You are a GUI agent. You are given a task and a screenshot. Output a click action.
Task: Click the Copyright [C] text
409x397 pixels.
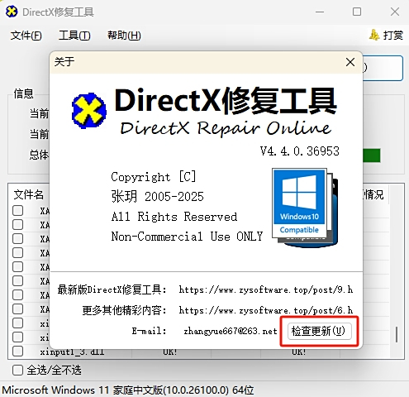coord(154,177)
